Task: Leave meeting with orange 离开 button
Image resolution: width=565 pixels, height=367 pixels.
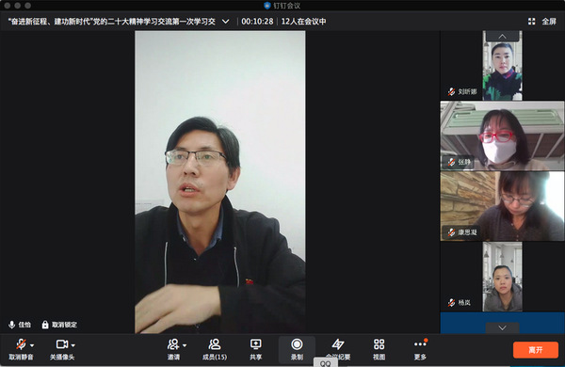Action: tap(536, 350)
